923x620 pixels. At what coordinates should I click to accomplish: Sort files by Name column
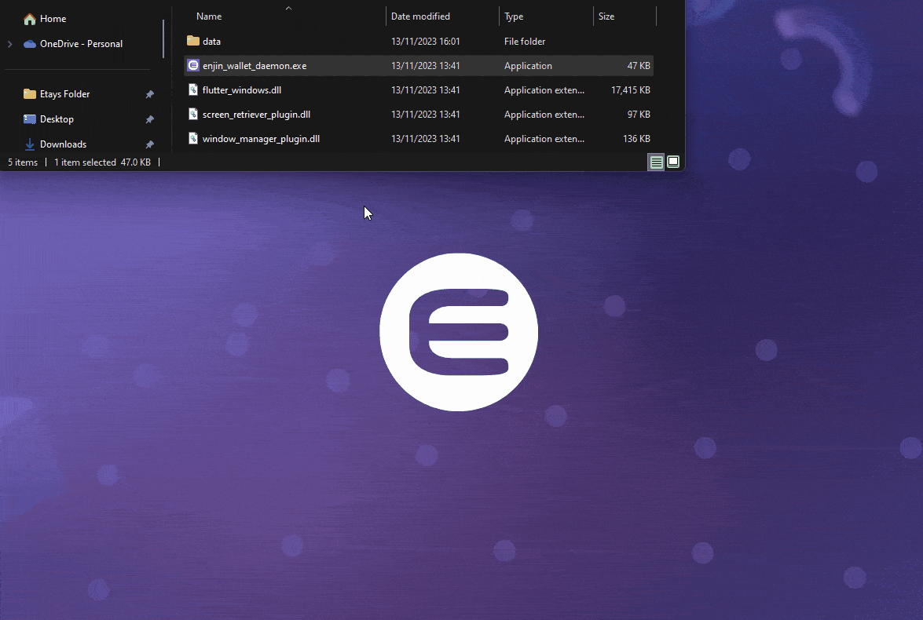(x=209, y=16)
